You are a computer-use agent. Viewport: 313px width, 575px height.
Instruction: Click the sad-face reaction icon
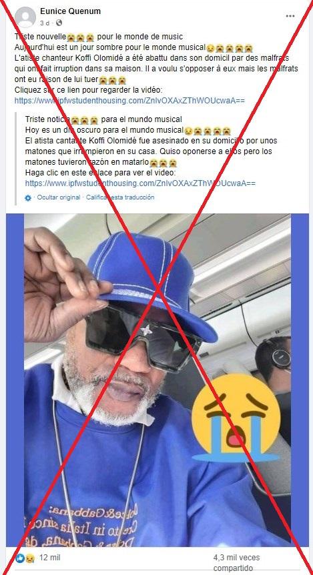click(x=29, y=558)
